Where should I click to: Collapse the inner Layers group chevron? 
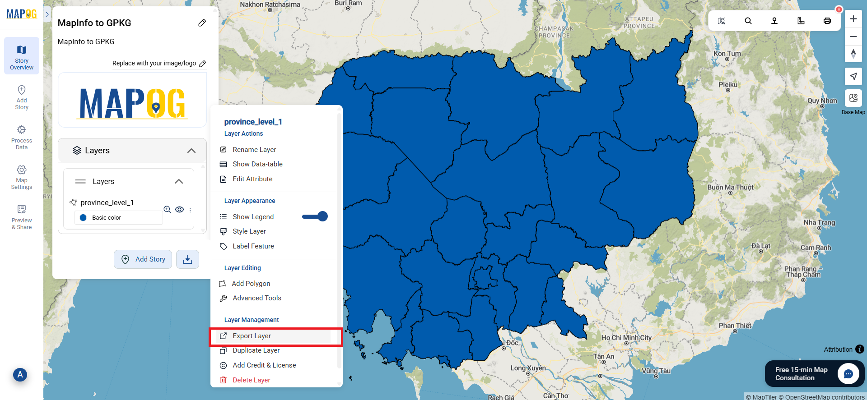[x=179, y=181]
